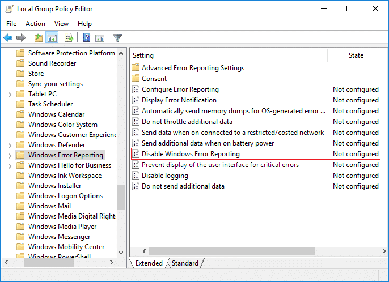The image size is (389, 282).
Task: Click the Sound Recorder folder icon
Action: pos(20,63)
